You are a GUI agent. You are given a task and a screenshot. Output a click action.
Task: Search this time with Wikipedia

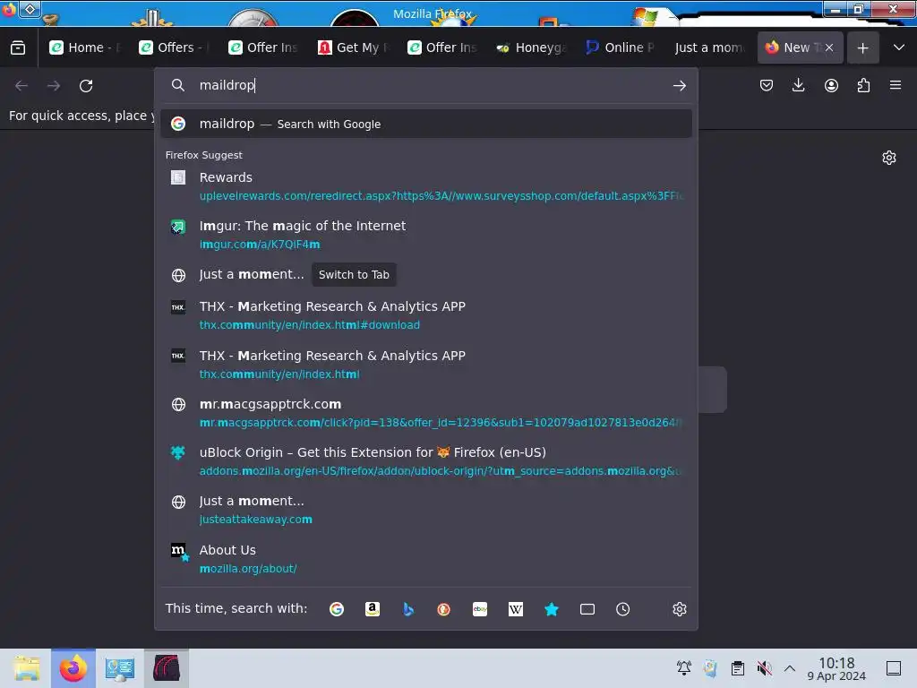click(515, 609)
